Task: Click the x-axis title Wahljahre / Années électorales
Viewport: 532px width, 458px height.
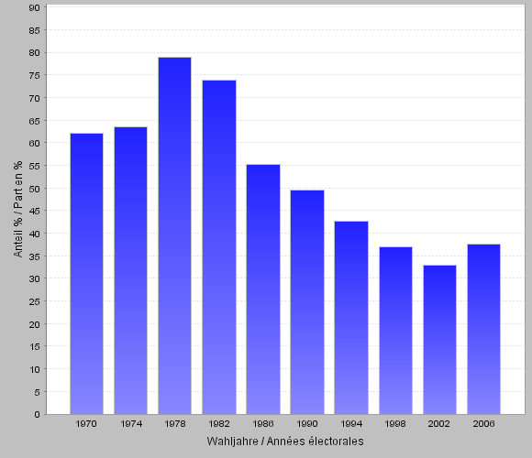Action: (285, 442)
